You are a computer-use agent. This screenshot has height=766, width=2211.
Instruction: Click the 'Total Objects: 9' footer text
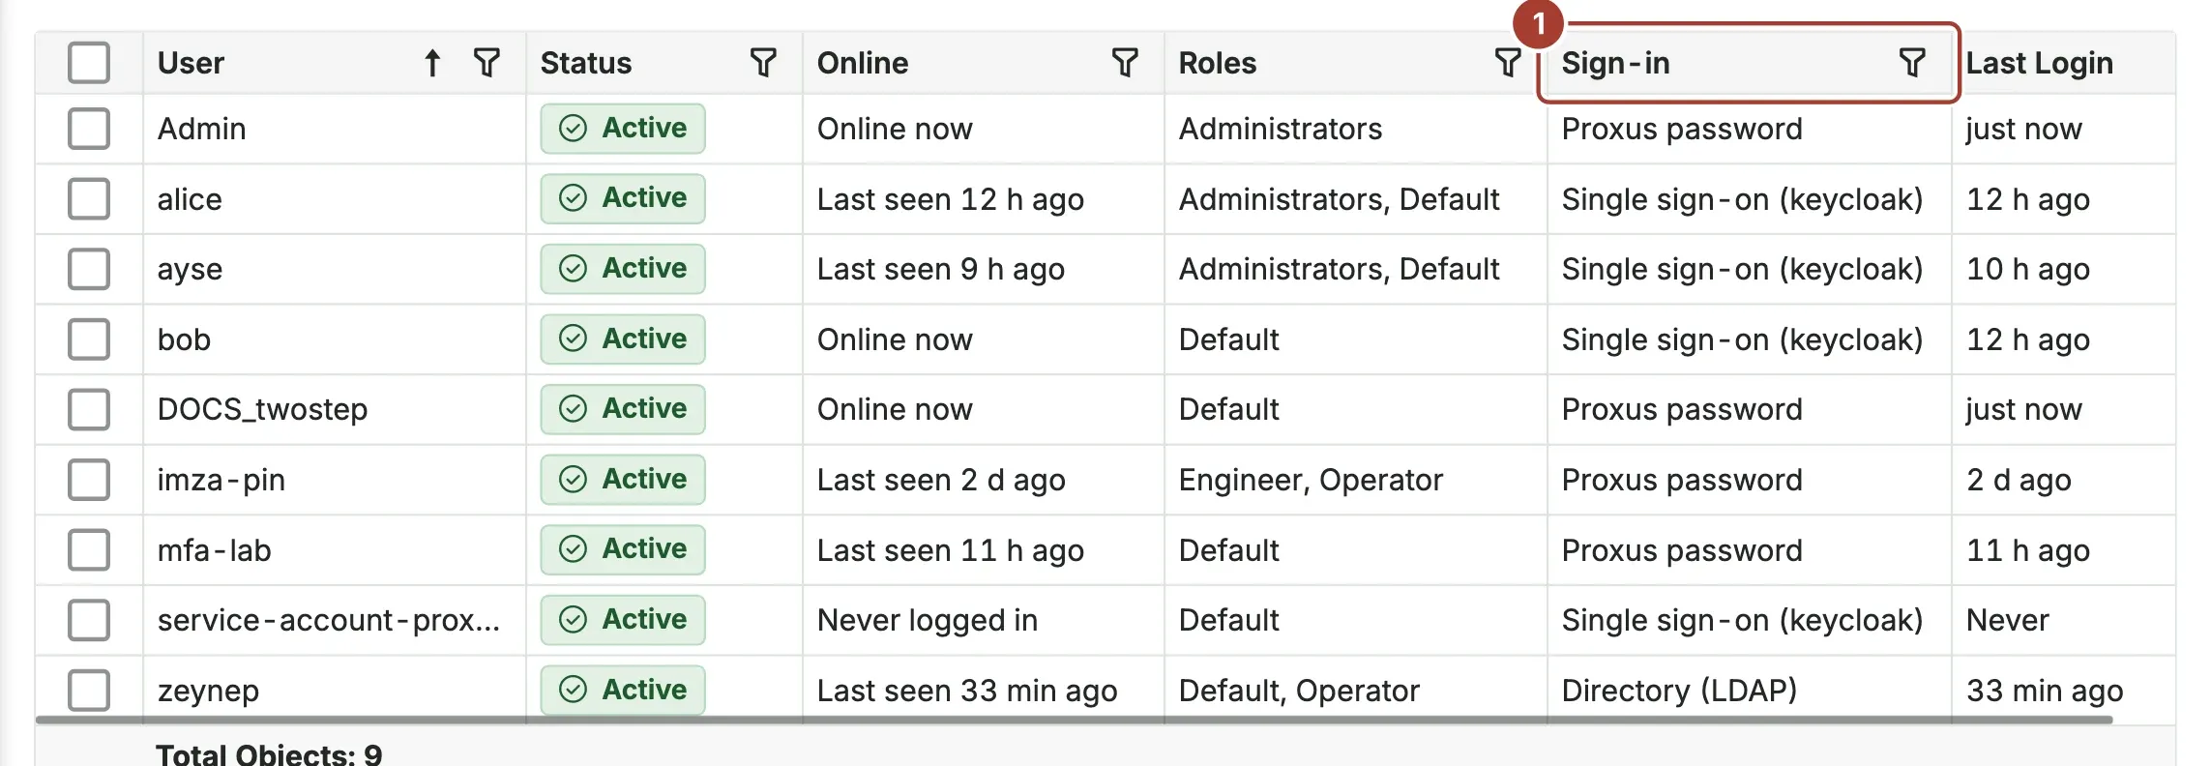(269, 753)
